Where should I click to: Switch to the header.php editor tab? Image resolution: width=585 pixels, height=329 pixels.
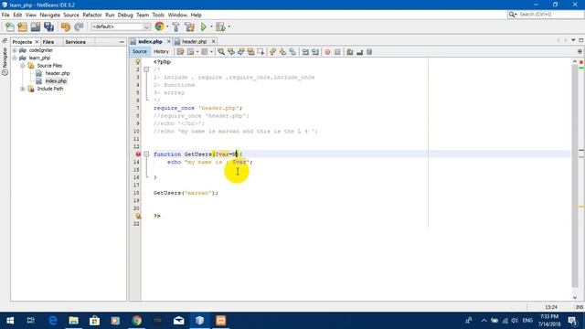point(195,41)
